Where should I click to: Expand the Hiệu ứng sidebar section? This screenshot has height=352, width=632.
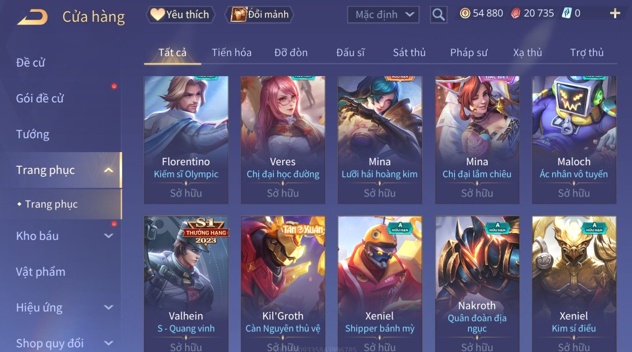(x=108, y=307)
